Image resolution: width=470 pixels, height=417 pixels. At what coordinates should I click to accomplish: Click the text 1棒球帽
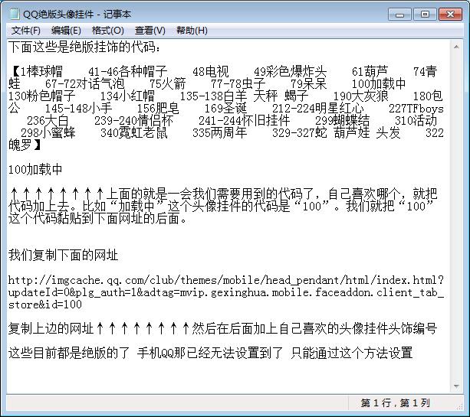(x=41, y=71)
